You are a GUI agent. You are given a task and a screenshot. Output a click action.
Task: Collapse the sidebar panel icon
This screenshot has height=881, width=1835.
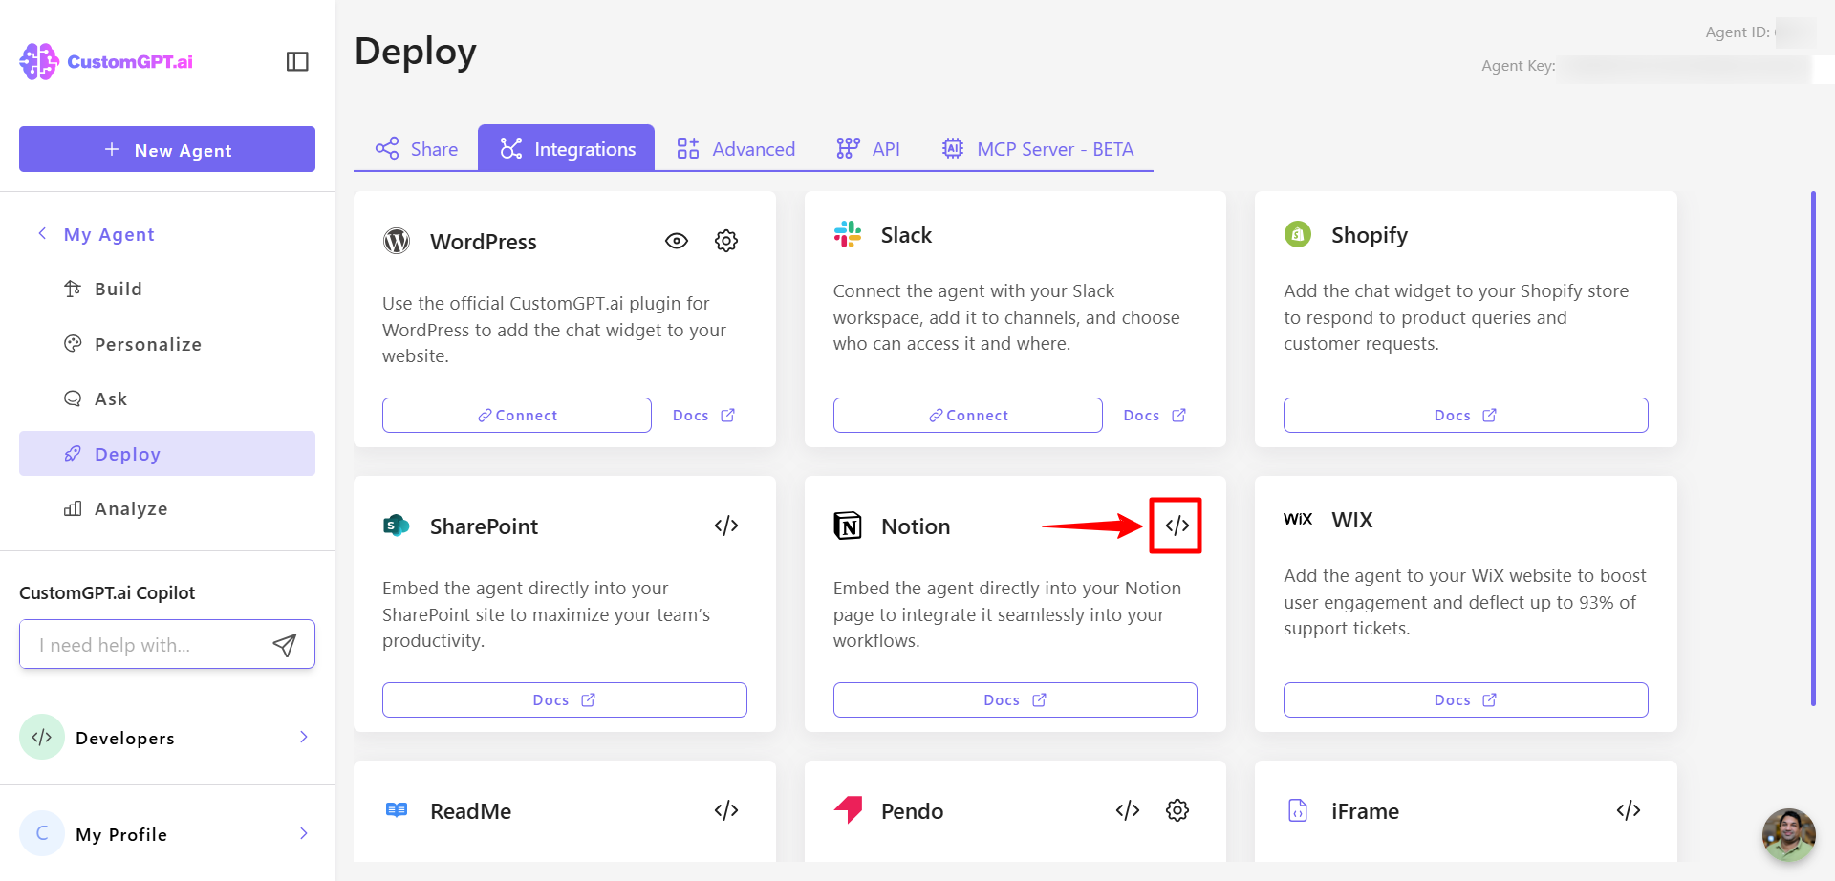pos(297,61)
